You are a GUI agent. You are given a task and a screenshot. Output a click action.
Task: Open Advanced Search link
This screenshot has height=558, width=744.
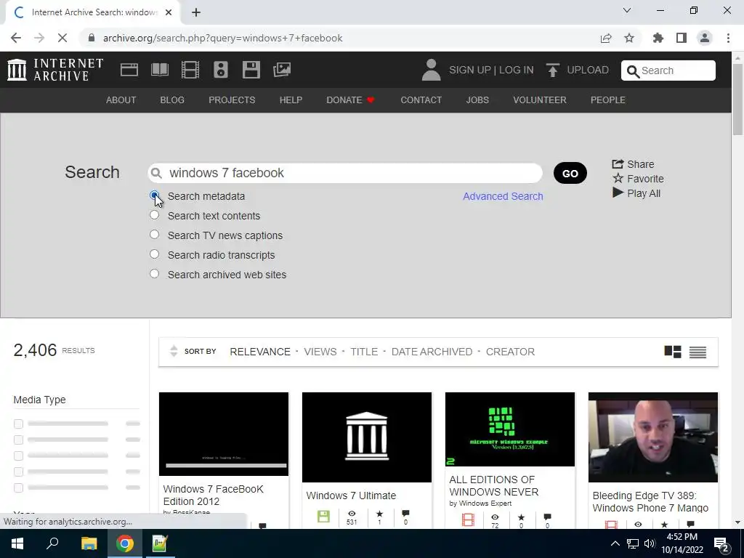503,196
